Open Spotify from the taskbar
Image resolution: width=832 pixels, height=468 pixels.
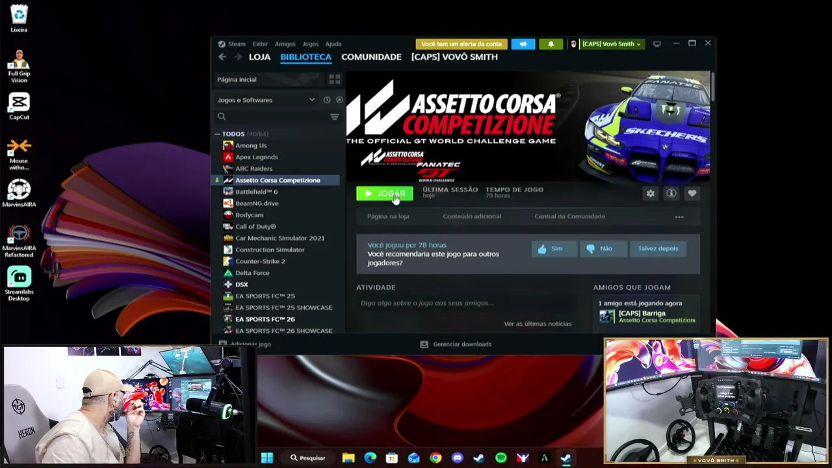pos(500,458)
